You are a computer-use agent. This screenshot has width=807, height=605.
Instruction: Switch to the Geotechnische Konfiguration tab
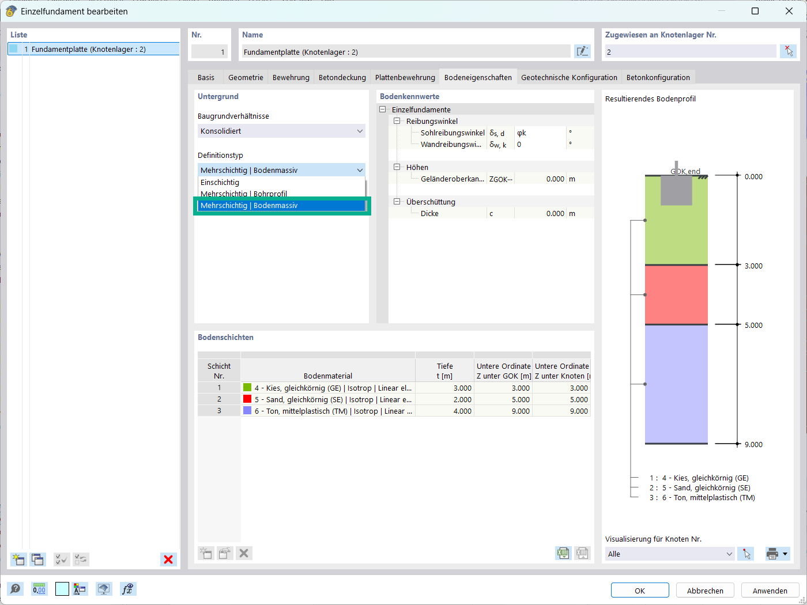pyautogui.click(x=569, y=77)
